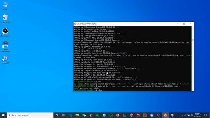Open the dark terminal-style taskbar icon
Screen dimensions: 210x118
pyautogui.click(x=125, y=115)
